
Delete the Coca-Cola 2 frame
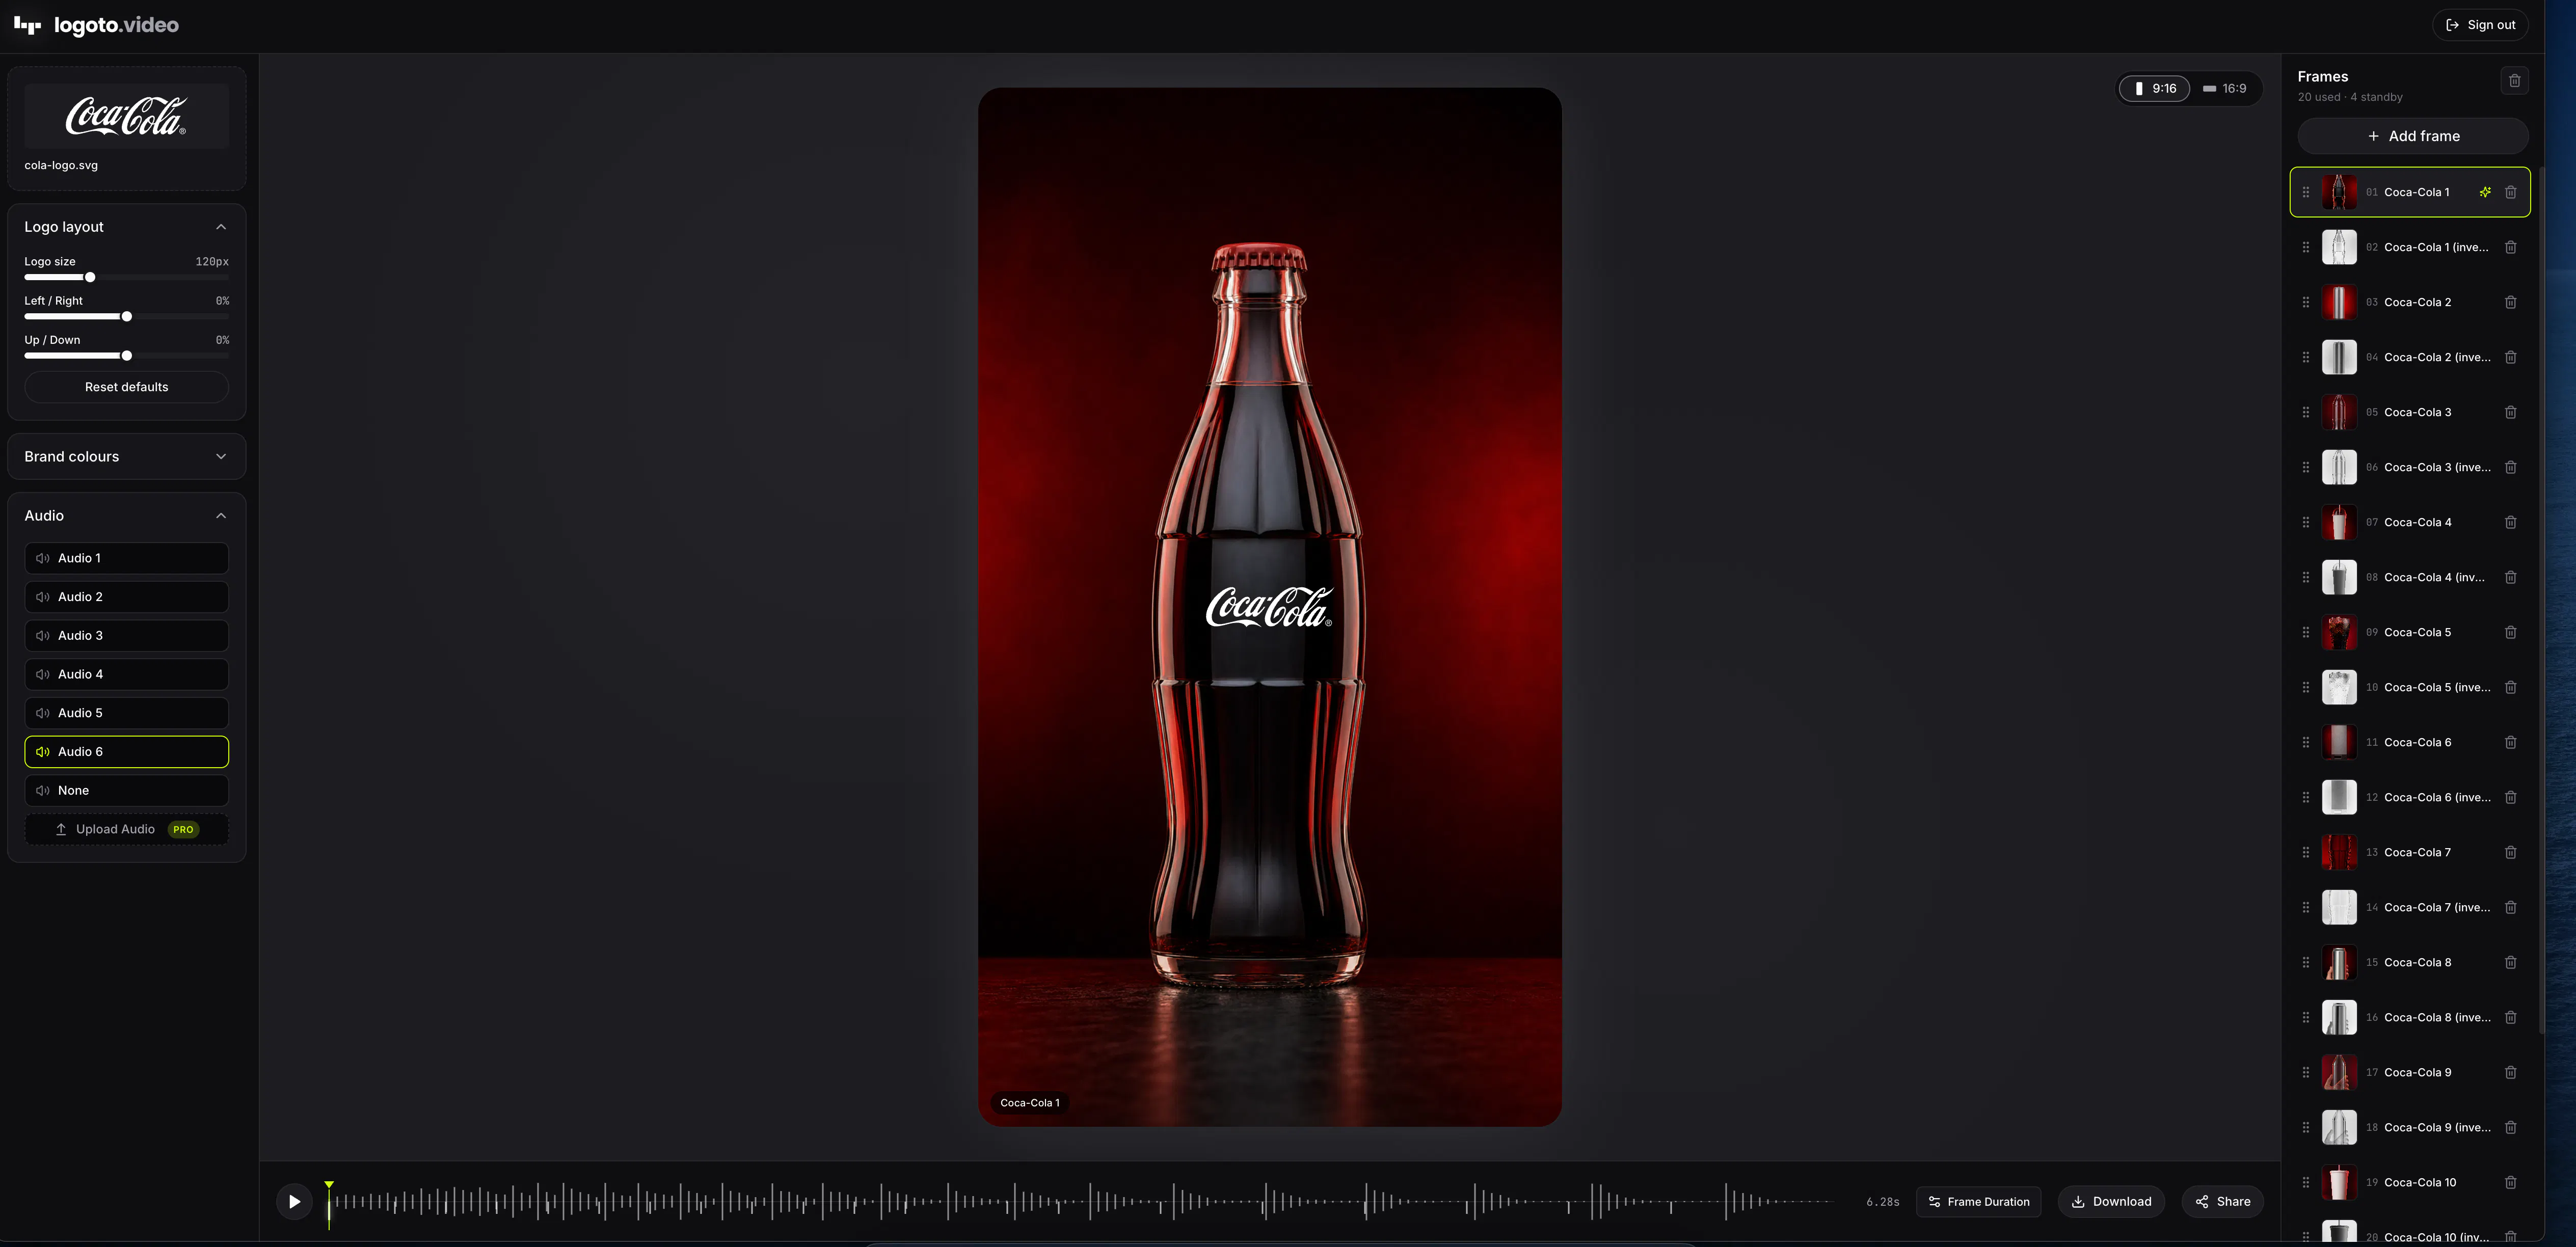tap(2510, 302)
